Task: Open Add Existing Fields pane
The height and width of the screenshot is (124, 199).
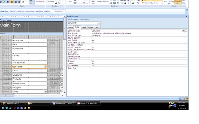Action: coord(169,2)
